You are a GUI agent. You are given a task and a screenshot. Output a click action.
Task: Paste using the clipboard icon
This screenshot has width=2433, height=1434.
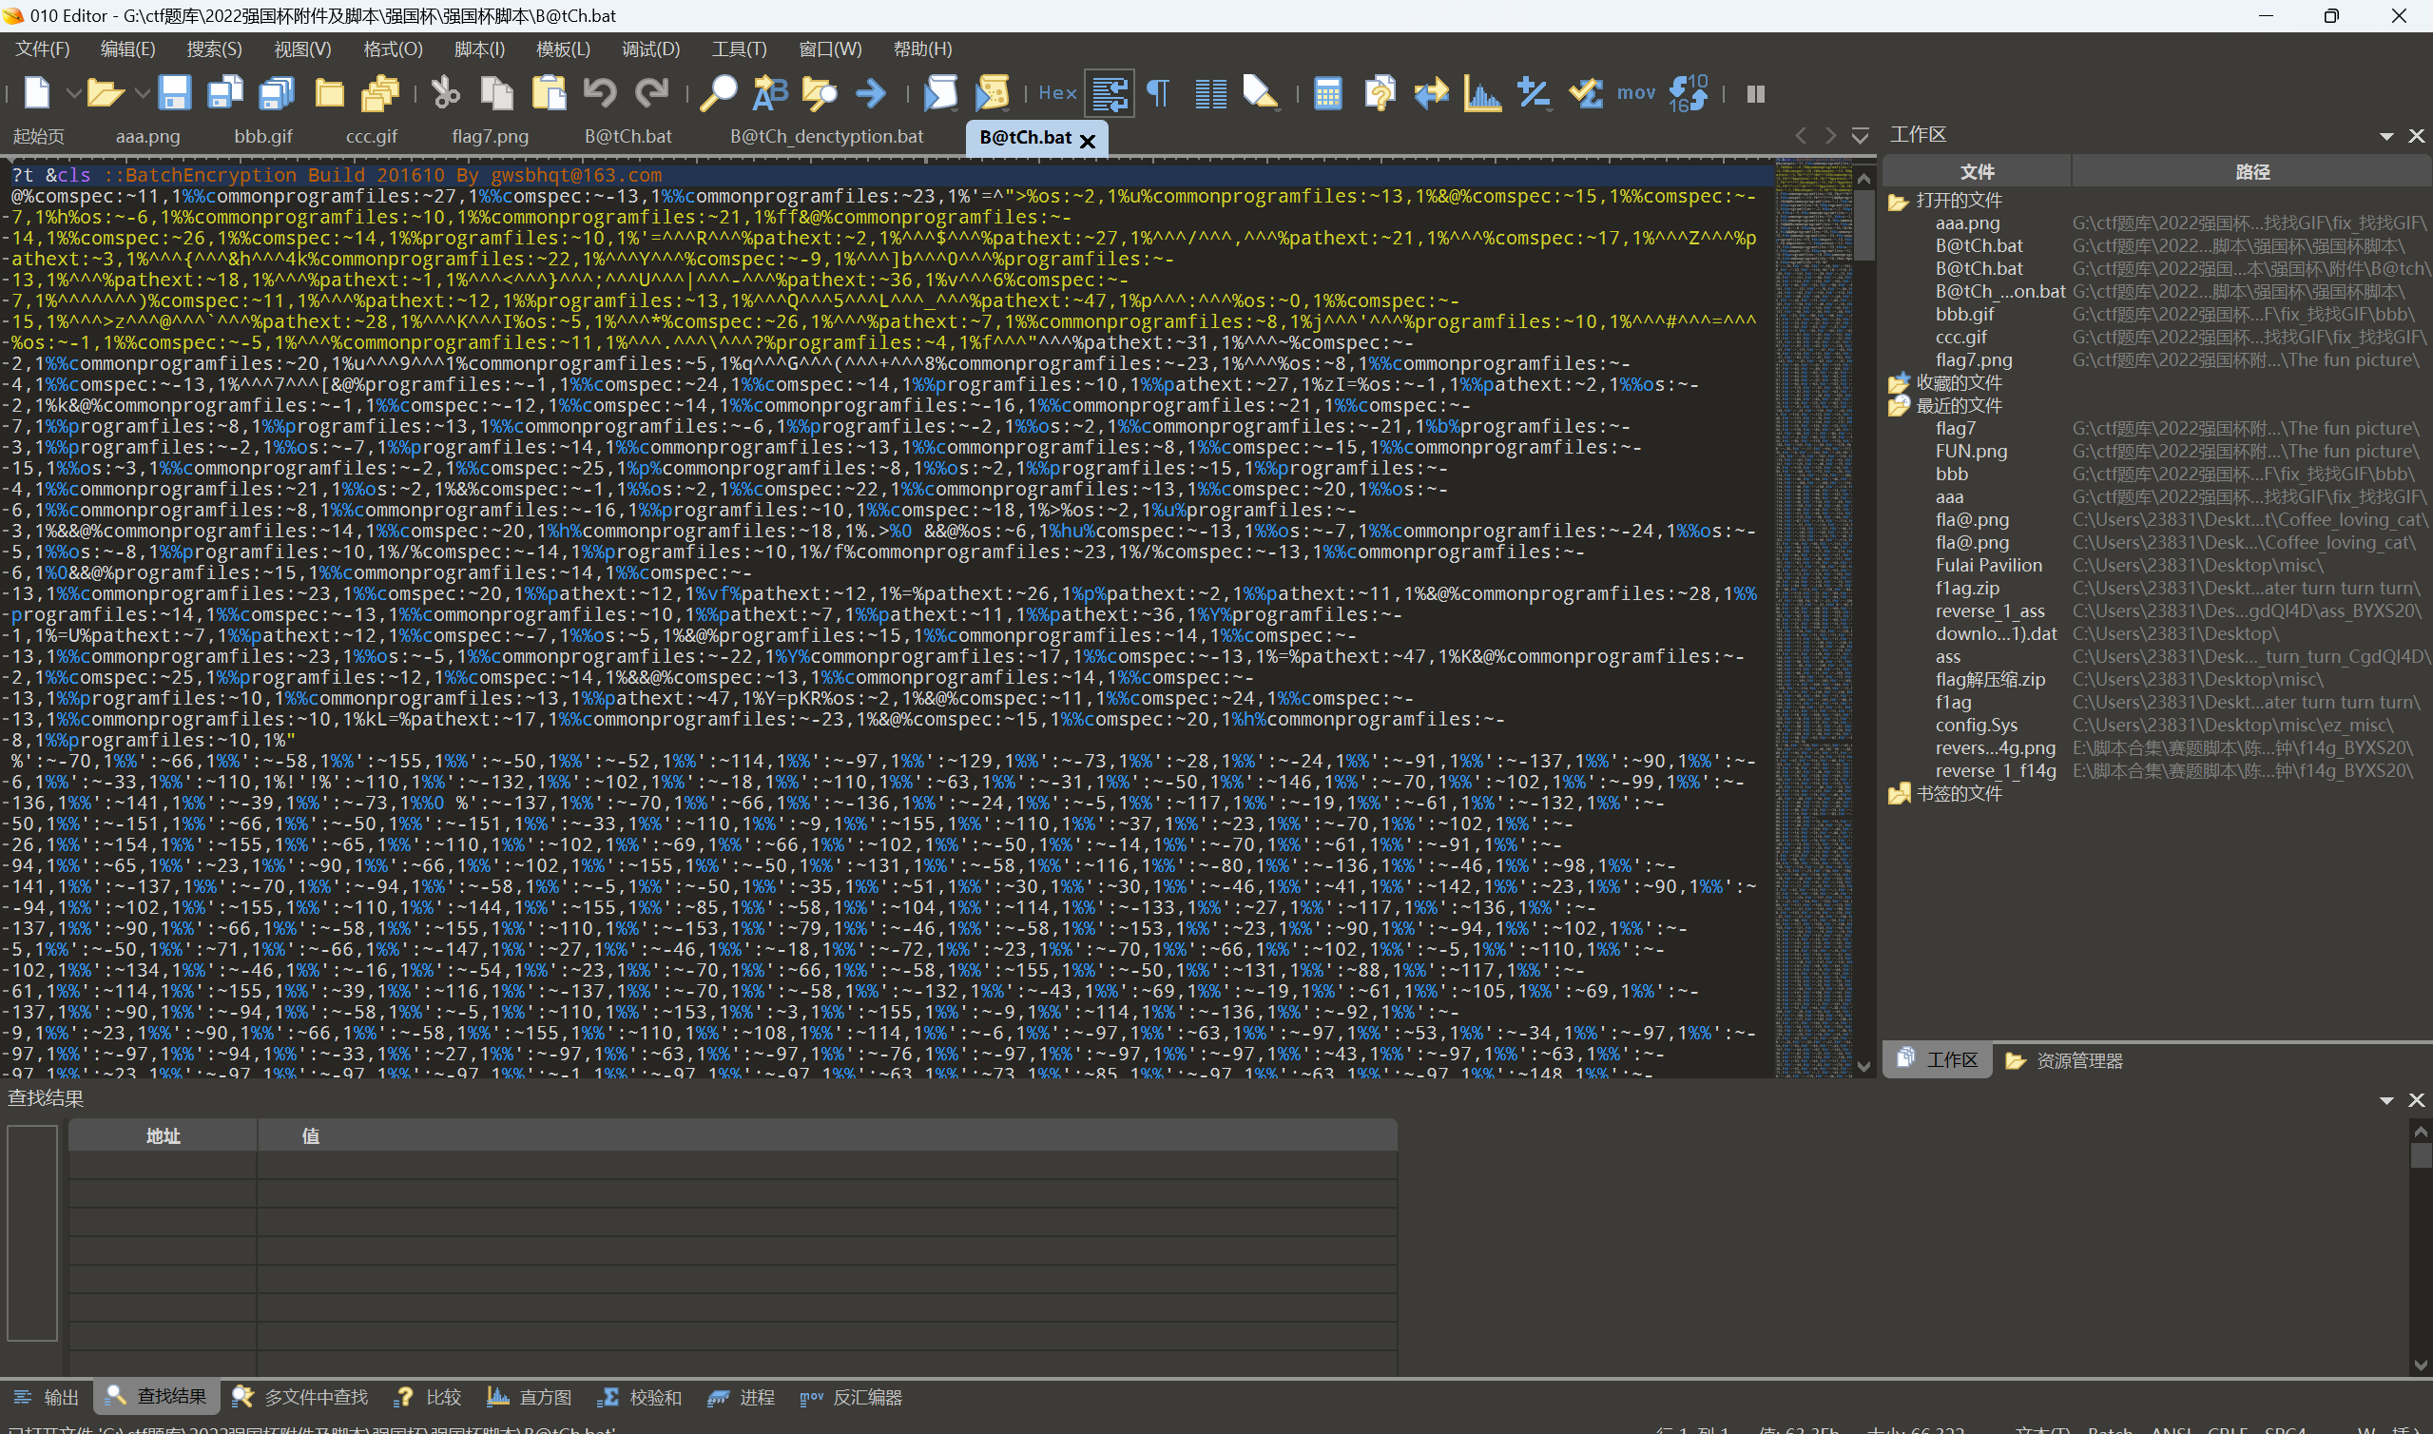tap(550, 93)
